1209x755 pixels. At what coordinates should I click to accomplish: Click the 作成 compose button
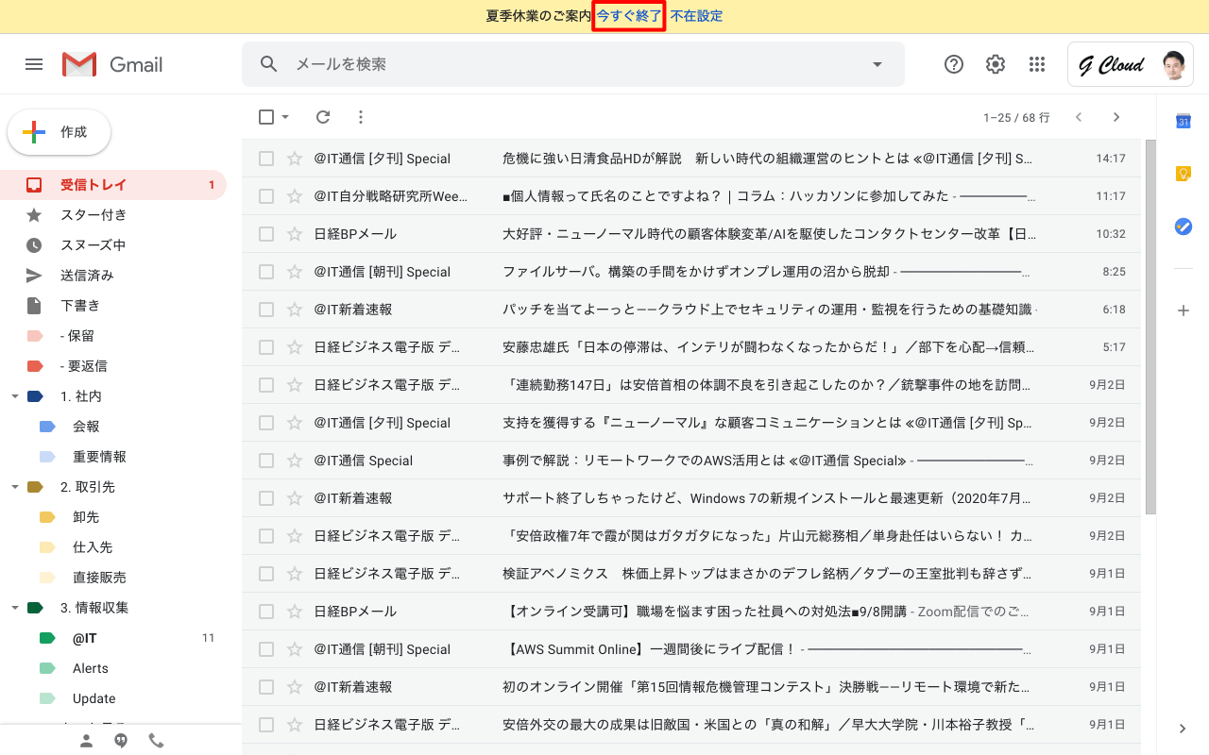point(59,132)
